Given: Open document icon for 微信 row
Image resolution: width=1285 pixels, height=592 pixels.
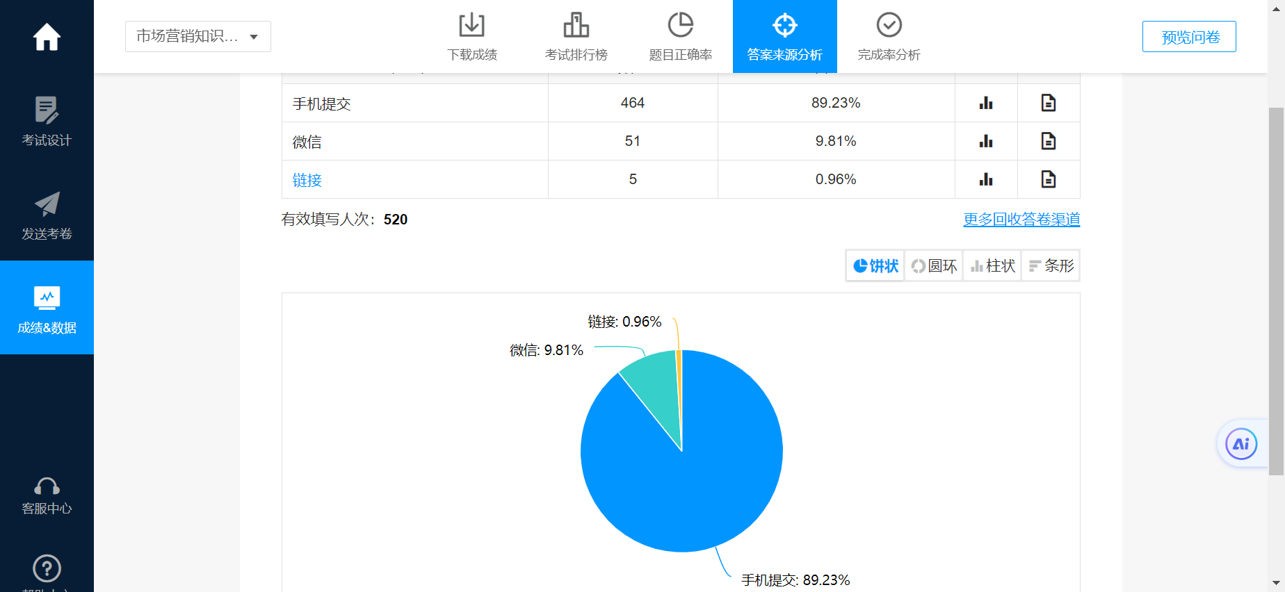Looking at the screenshot, I should click(1048, 141).
